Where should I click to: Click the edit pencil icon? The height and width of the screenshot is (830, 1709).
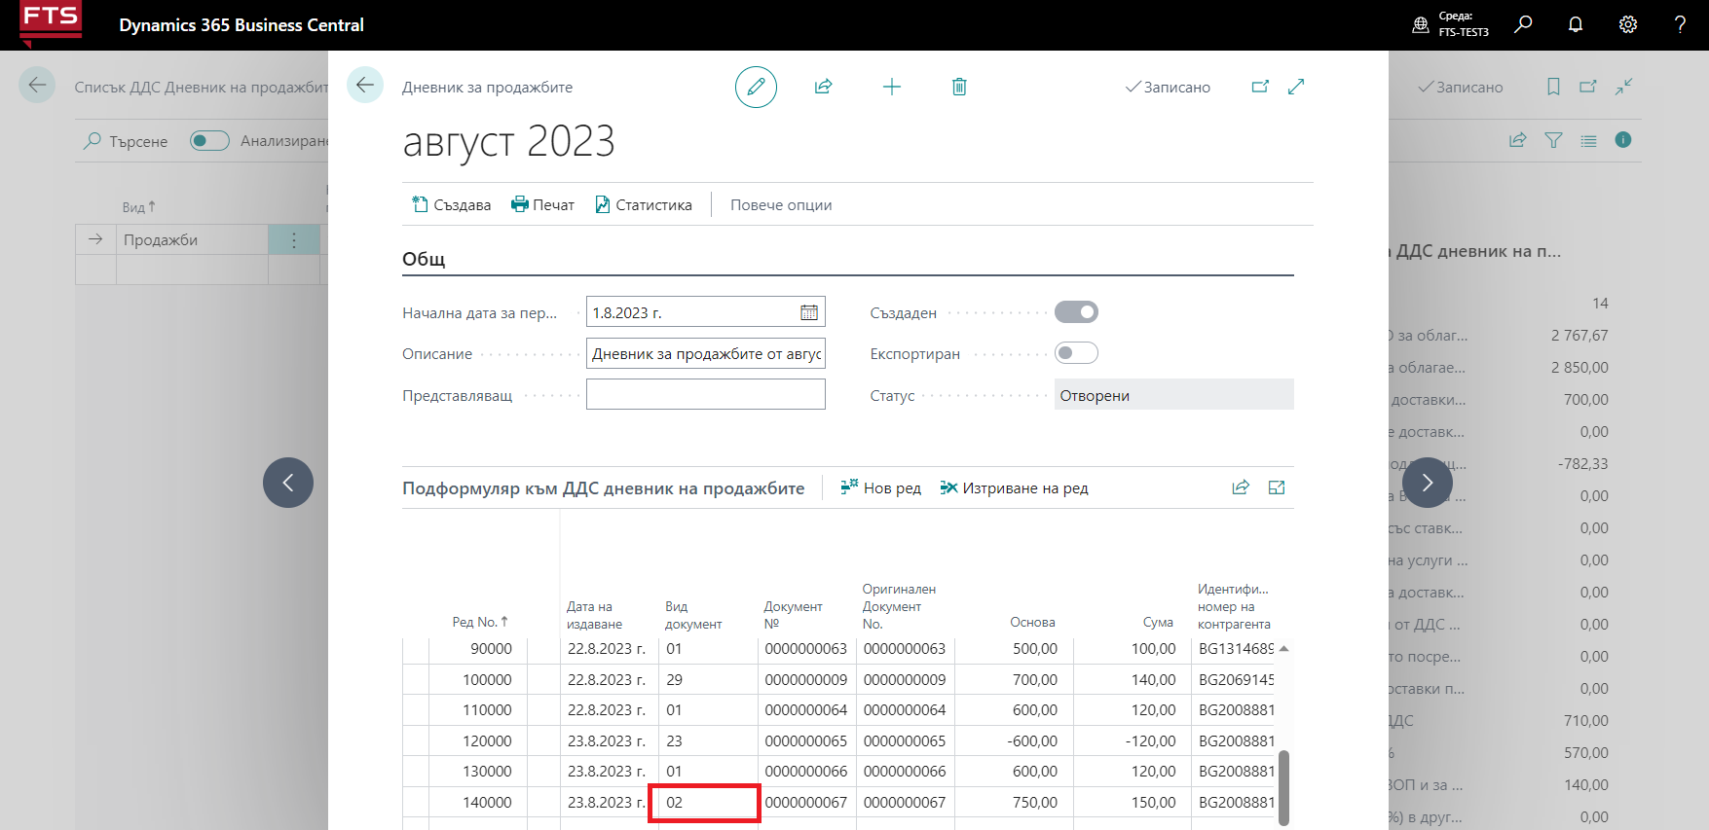click(x=756, y=87)
